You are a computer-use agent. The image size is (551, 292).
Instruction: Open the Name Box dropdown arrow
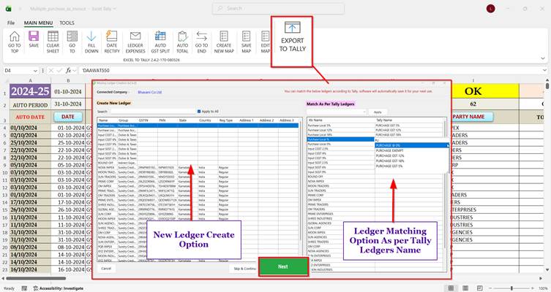click(35, 71)
